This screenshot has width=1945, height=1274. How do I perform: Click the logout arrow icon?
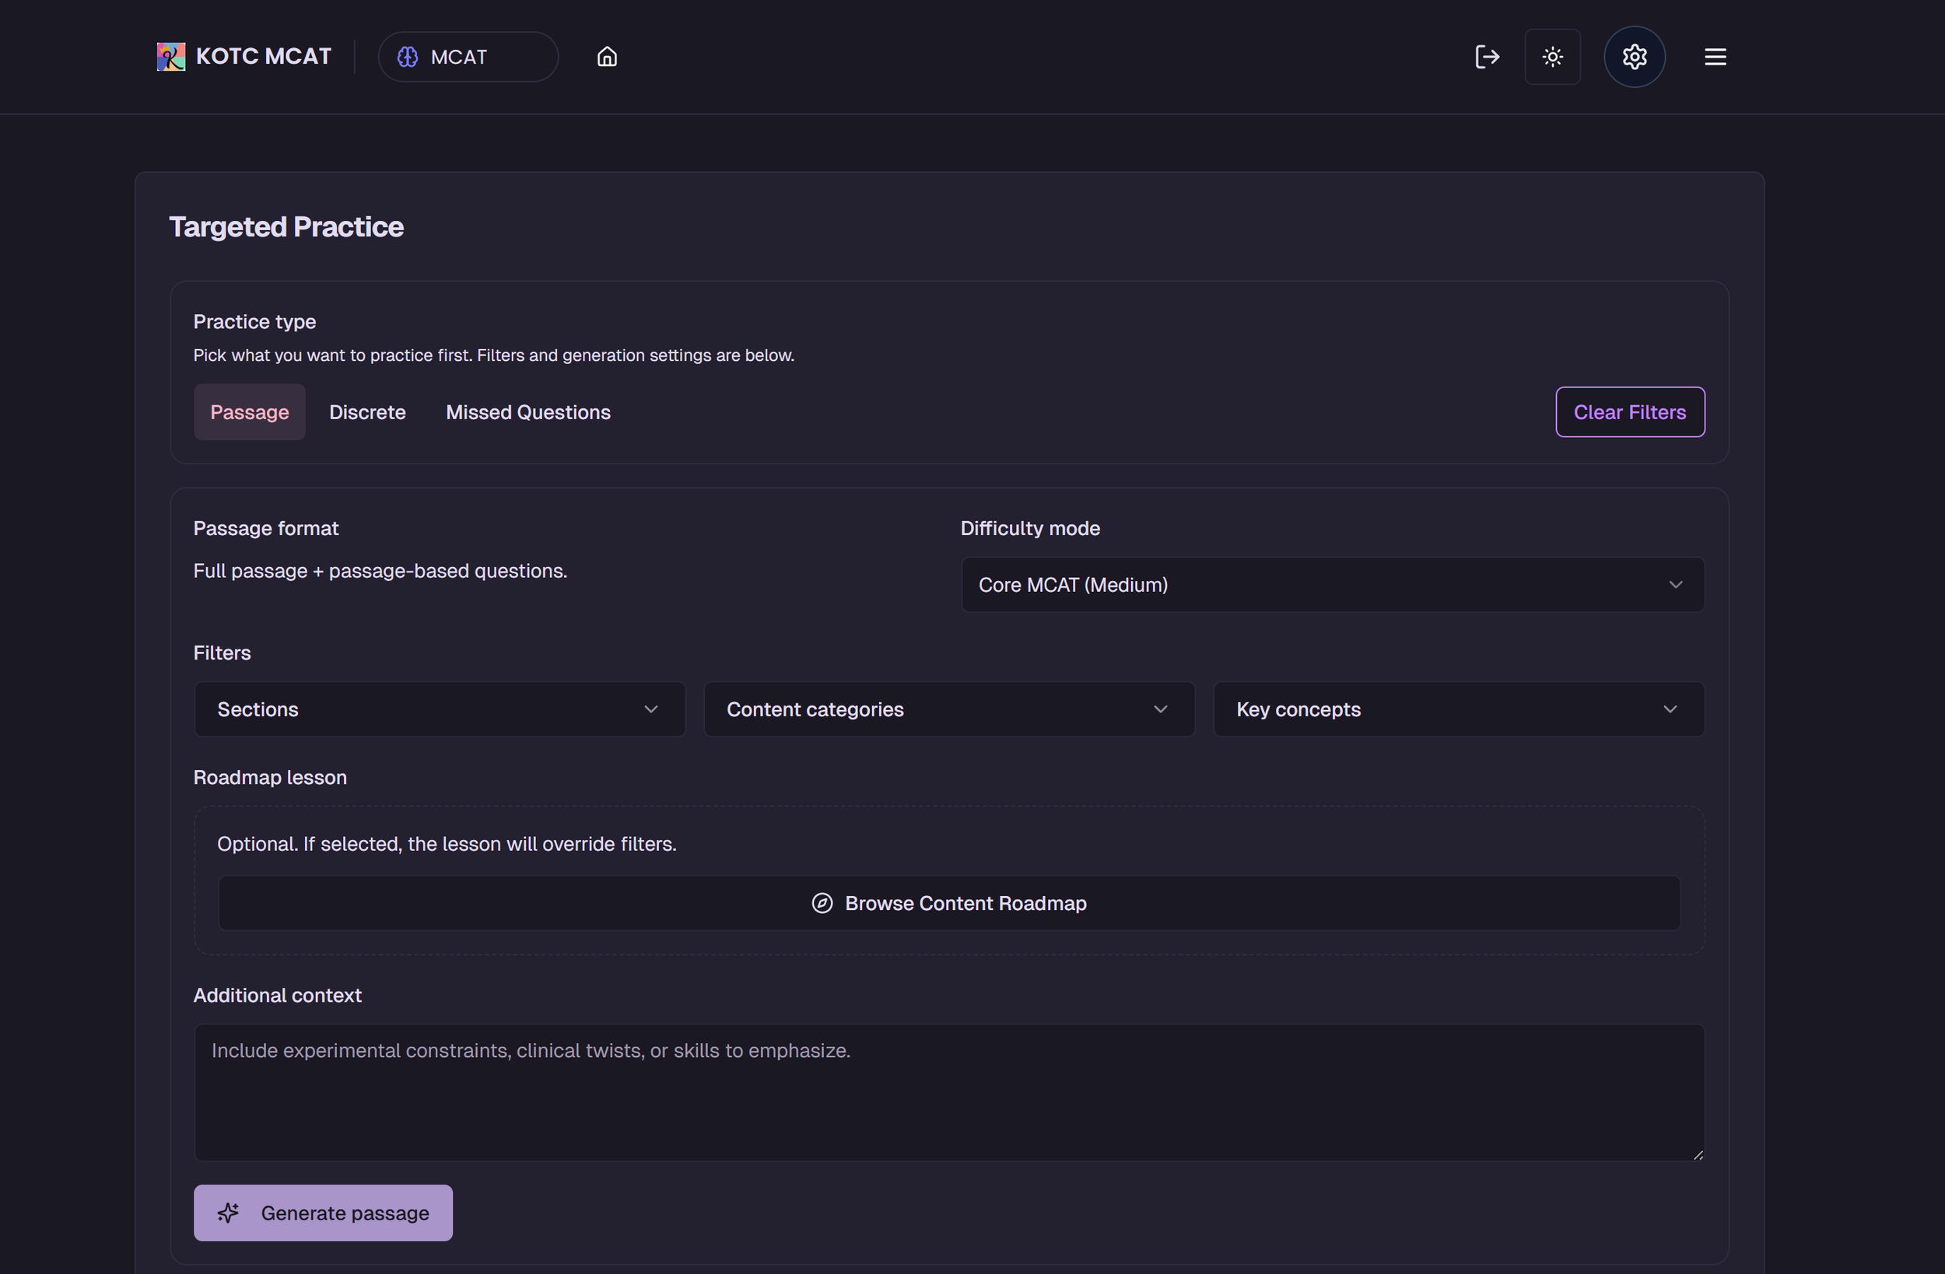pos(1487,56)
